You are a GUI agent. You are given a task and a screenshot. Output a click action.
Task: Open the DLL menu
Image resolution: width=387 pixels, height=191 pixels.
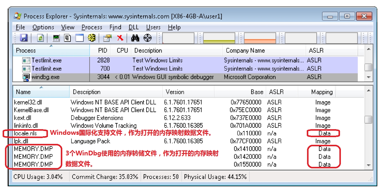[133, 27]
